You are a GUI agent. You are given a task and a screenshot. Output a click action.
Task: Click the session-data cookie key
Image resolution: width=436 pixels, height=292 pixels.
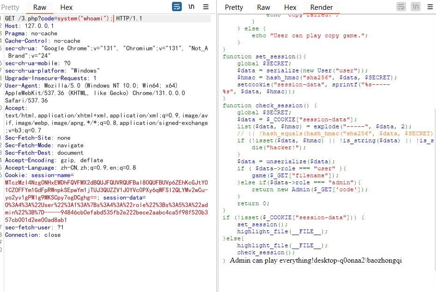122,198
